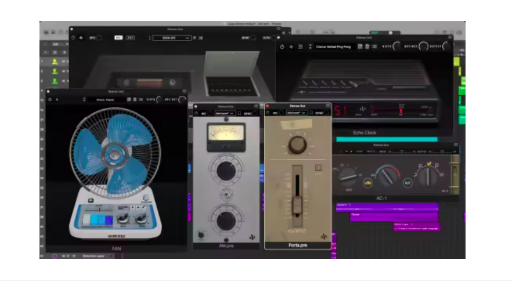Open settings sliders icon in Echo Clock plugin
Image resolution: width=512 pixels, height=289 pixels.
(300, 46)
